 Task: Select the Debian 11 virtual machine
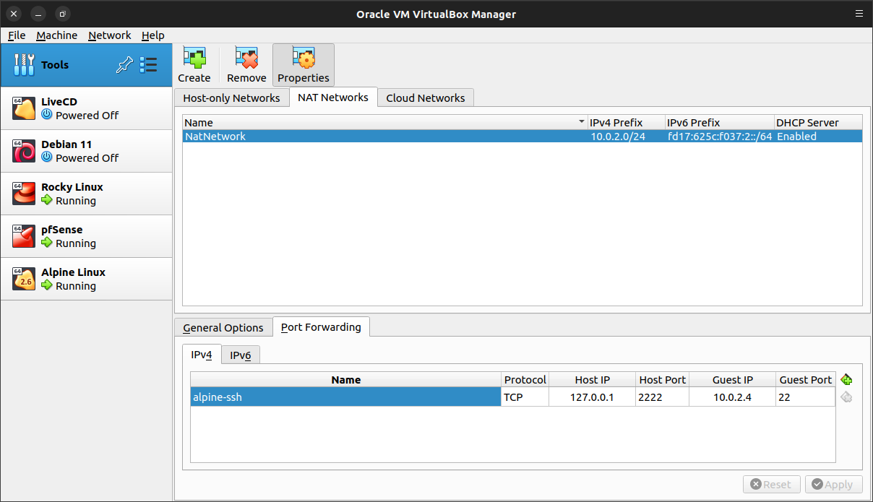coord(87,151)
